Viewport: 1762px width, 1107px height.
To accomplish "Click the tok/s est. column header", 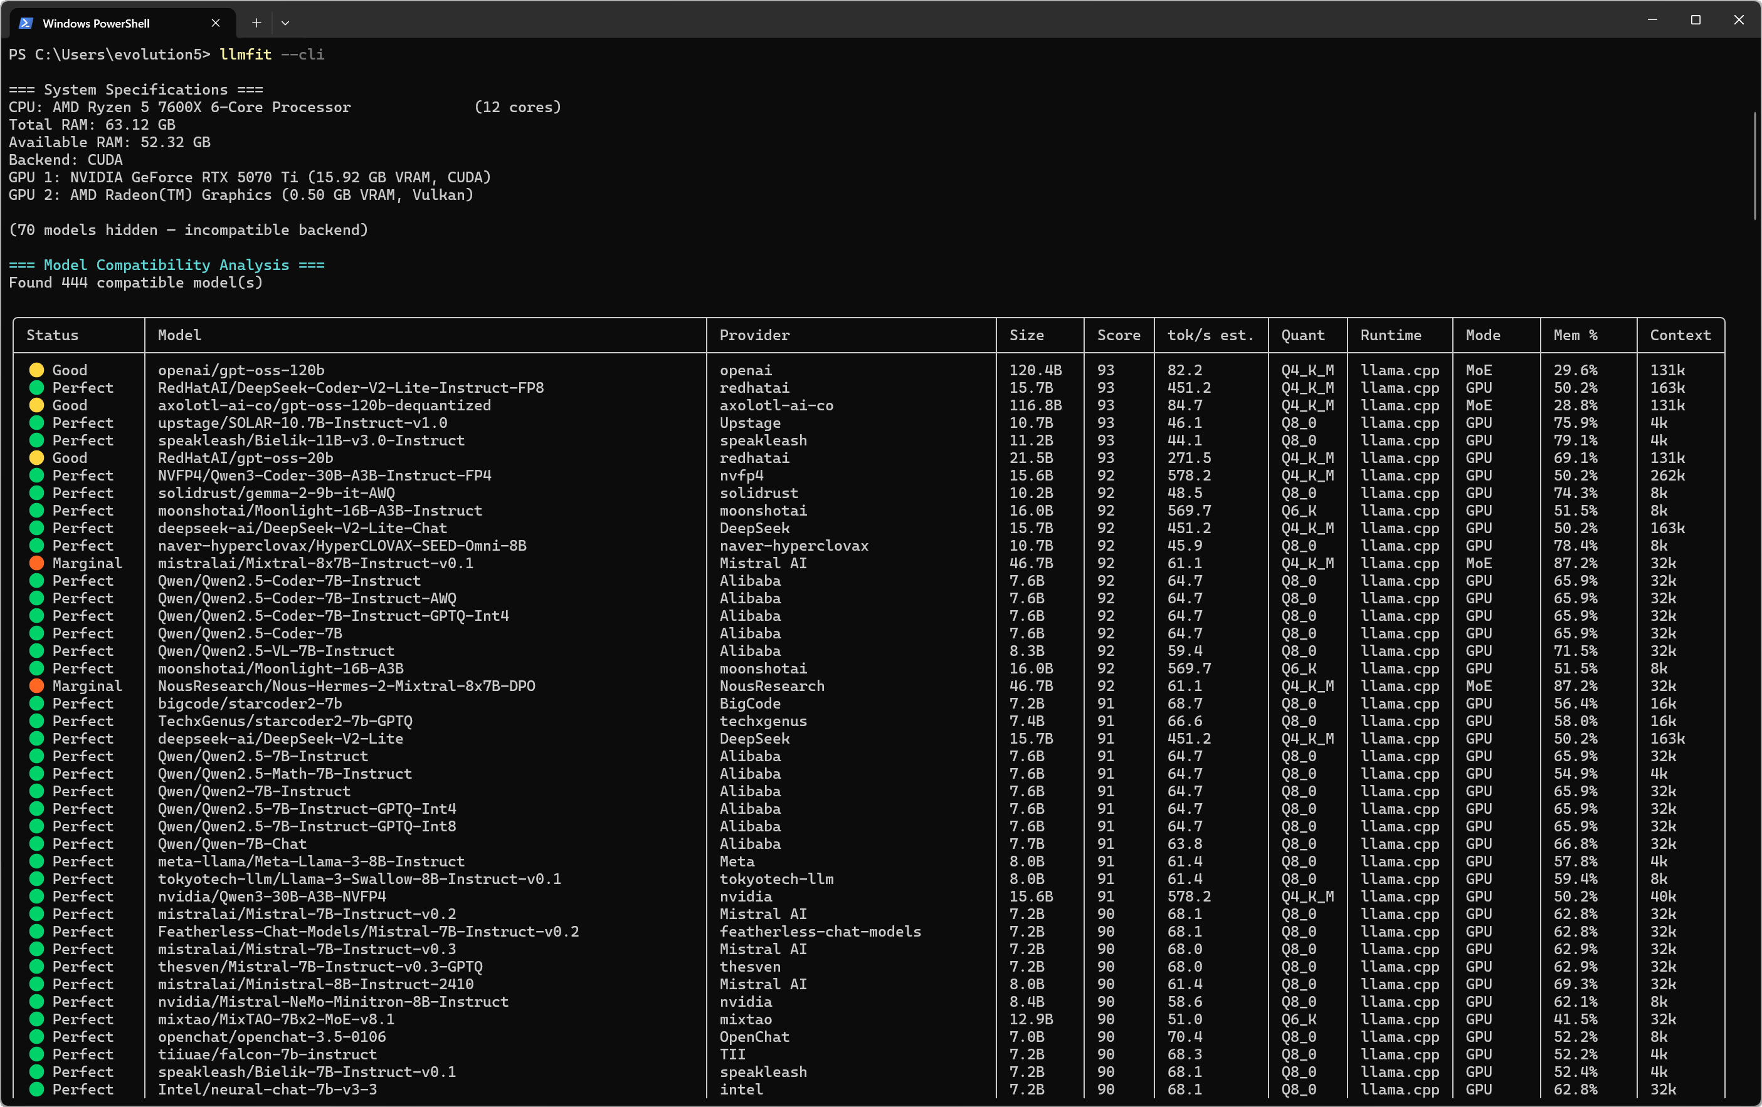I will pos(1210,336).
